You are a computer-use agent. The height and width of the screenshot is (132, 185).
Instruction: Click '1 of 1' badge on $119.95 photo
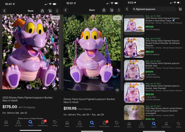point(117,18)
